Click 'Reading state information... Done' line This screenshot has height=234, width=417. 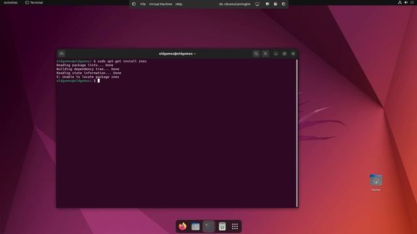coord(89,73)
